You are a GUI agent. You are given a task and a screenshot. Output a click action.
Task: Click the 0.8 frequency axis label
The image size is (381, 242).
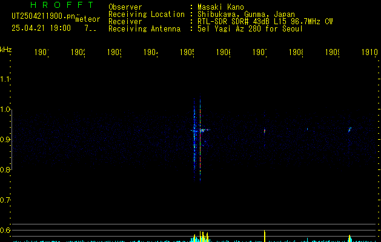(x=5, y=169)
